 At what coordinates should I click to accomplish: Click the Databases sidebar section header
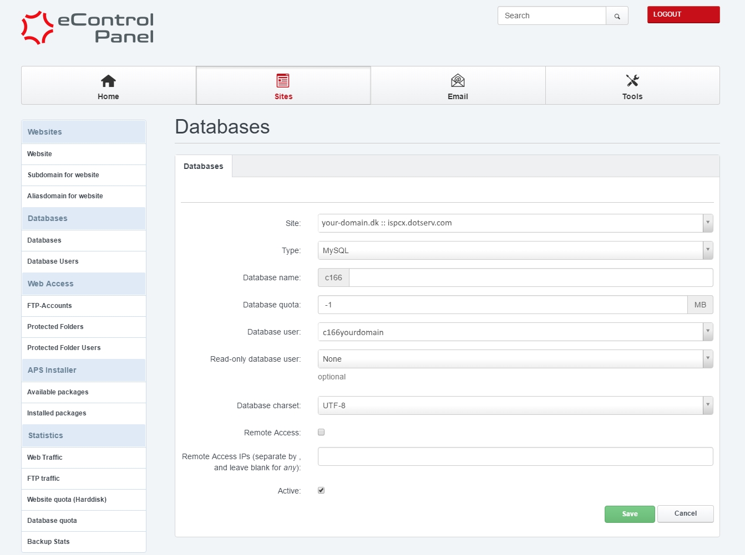point(84,218)
